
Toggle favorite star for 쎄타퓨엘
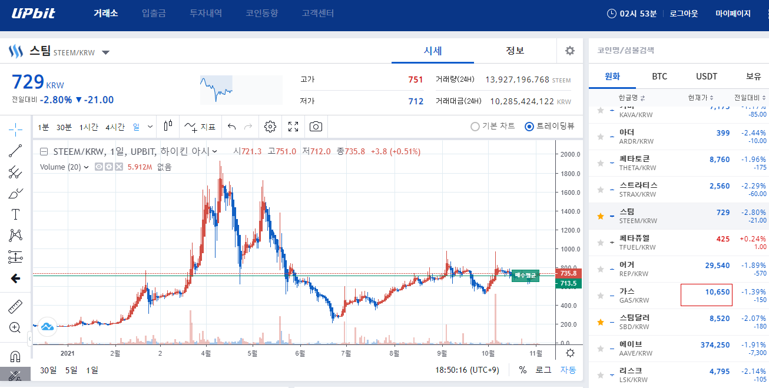[x=601, y=243]
